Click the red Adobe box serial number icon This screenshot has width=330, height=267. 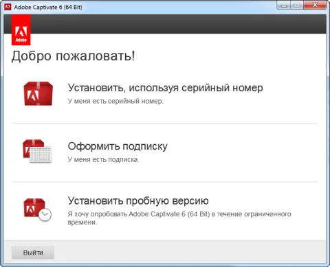tap(38, 94)
